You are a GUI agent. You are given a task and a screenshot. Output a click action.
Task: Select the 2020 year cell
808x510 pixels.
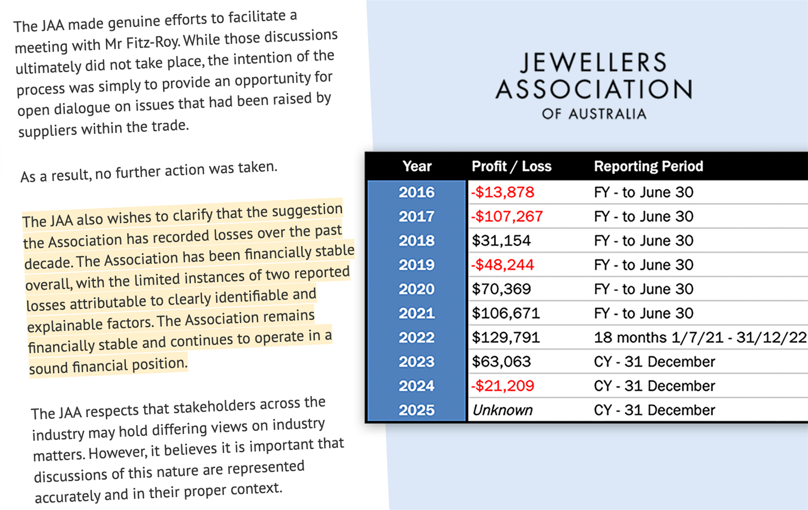pyautogui.click(x=417, y=289)
